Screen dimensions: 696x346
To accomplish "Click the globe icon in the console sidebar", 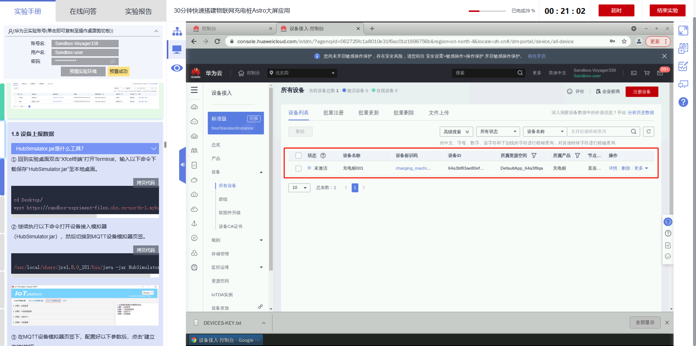I will point(194,267).
